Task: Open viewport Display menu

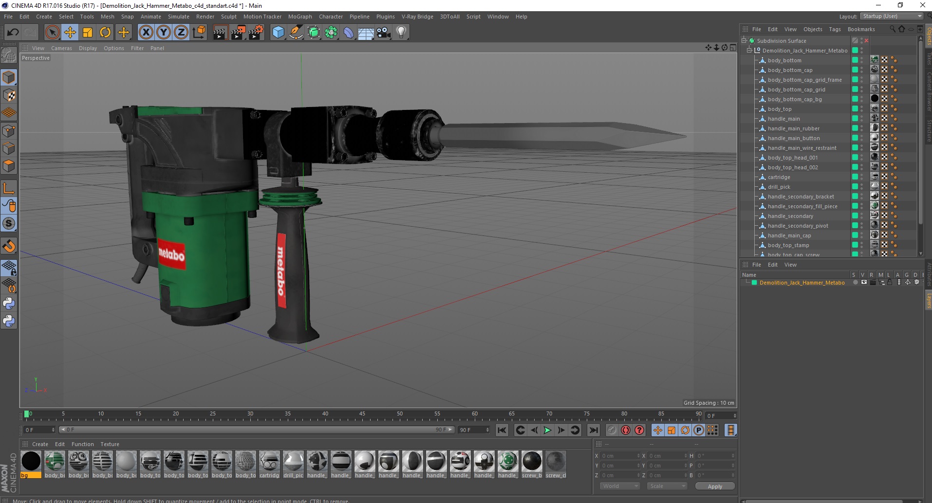Action: (x=88, y=48)
